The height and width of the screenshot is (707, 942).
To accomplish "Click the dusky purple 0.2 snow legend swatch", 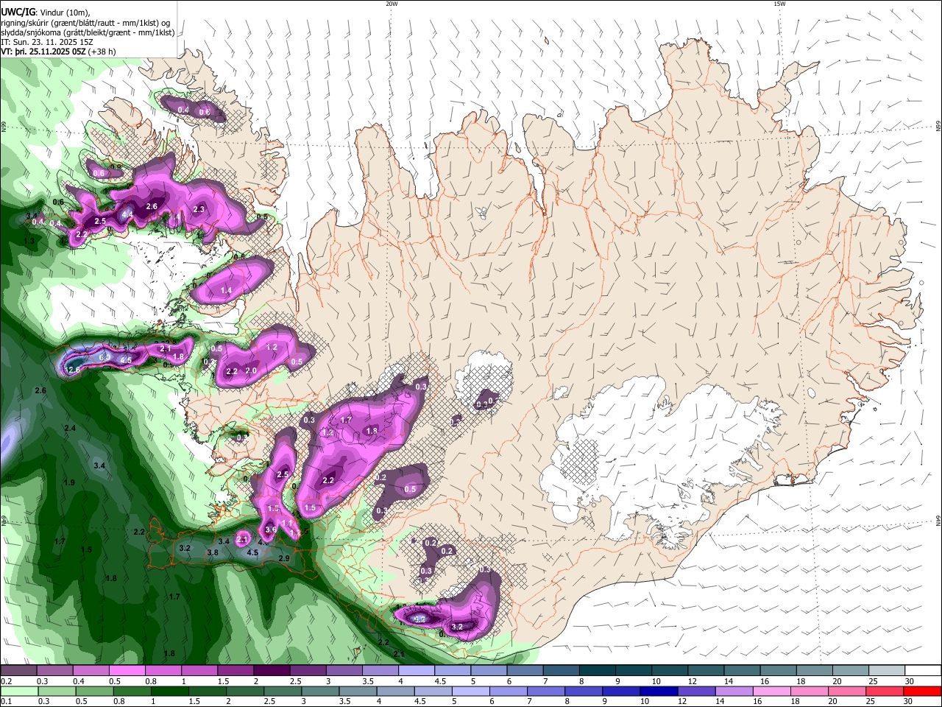I will coord(18,670).
